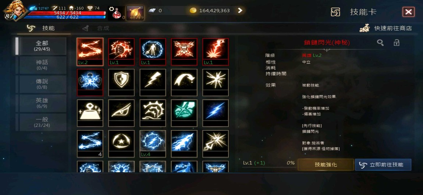
Task: Select the eye-shaped skill card
Action: point(121,113)
